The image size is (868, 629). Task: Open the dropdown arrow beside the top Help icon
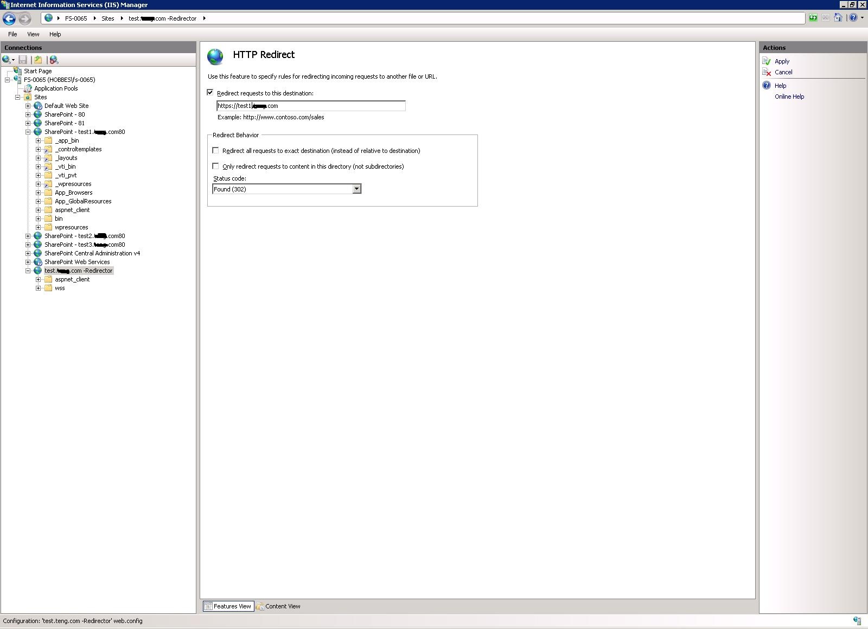[862, 18]
